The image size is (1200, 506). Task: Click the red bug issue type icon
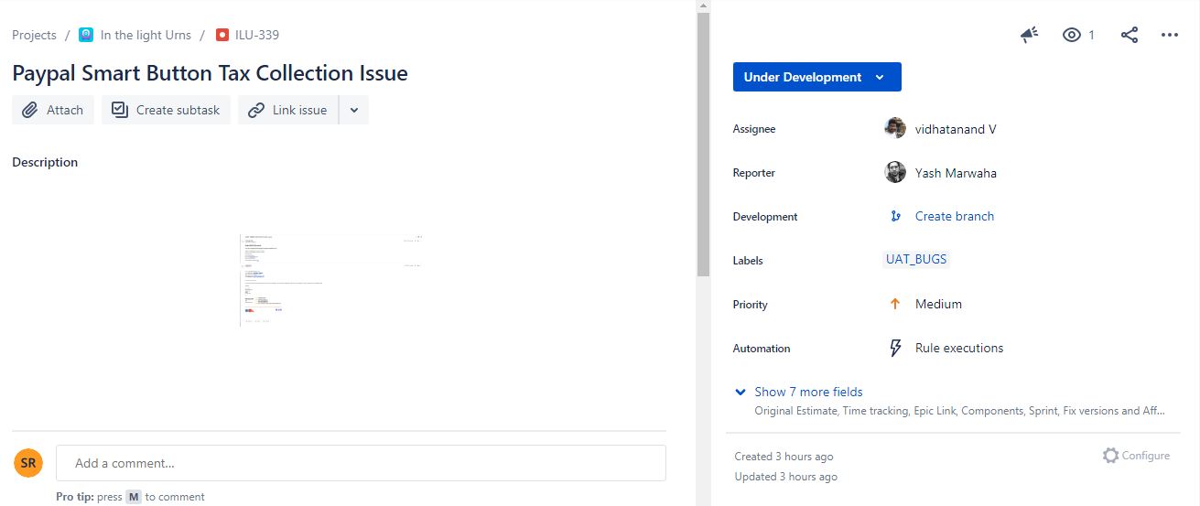coord(222,35)
